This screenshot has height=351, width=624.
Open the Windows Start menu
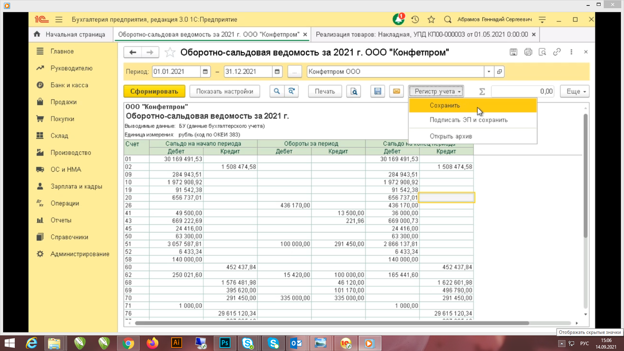click(9, 343)
